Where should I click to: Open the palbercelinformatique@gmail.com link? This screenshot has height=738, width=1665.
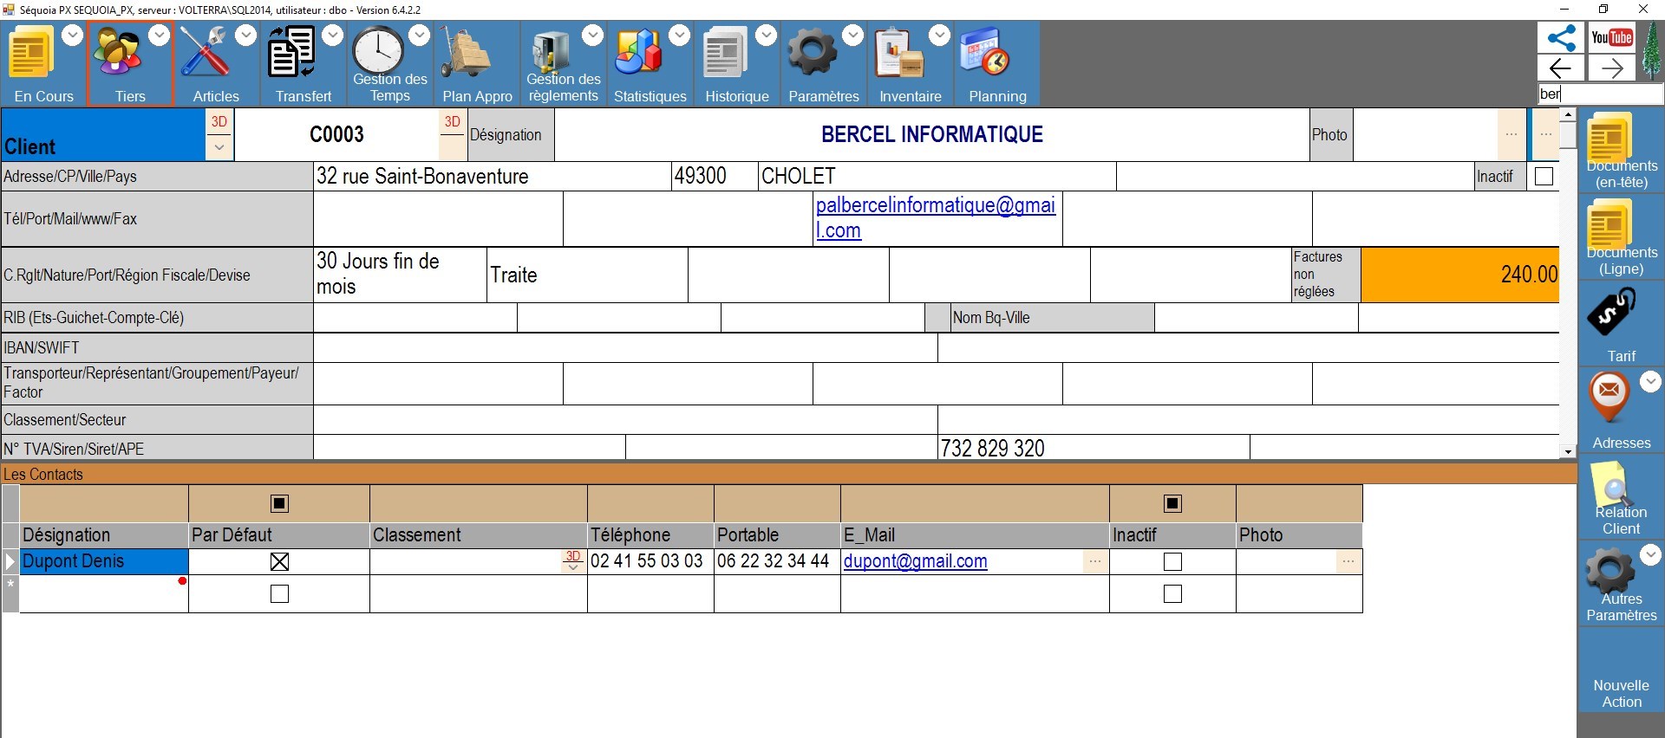pyautogui.click(x=936, y=217)
